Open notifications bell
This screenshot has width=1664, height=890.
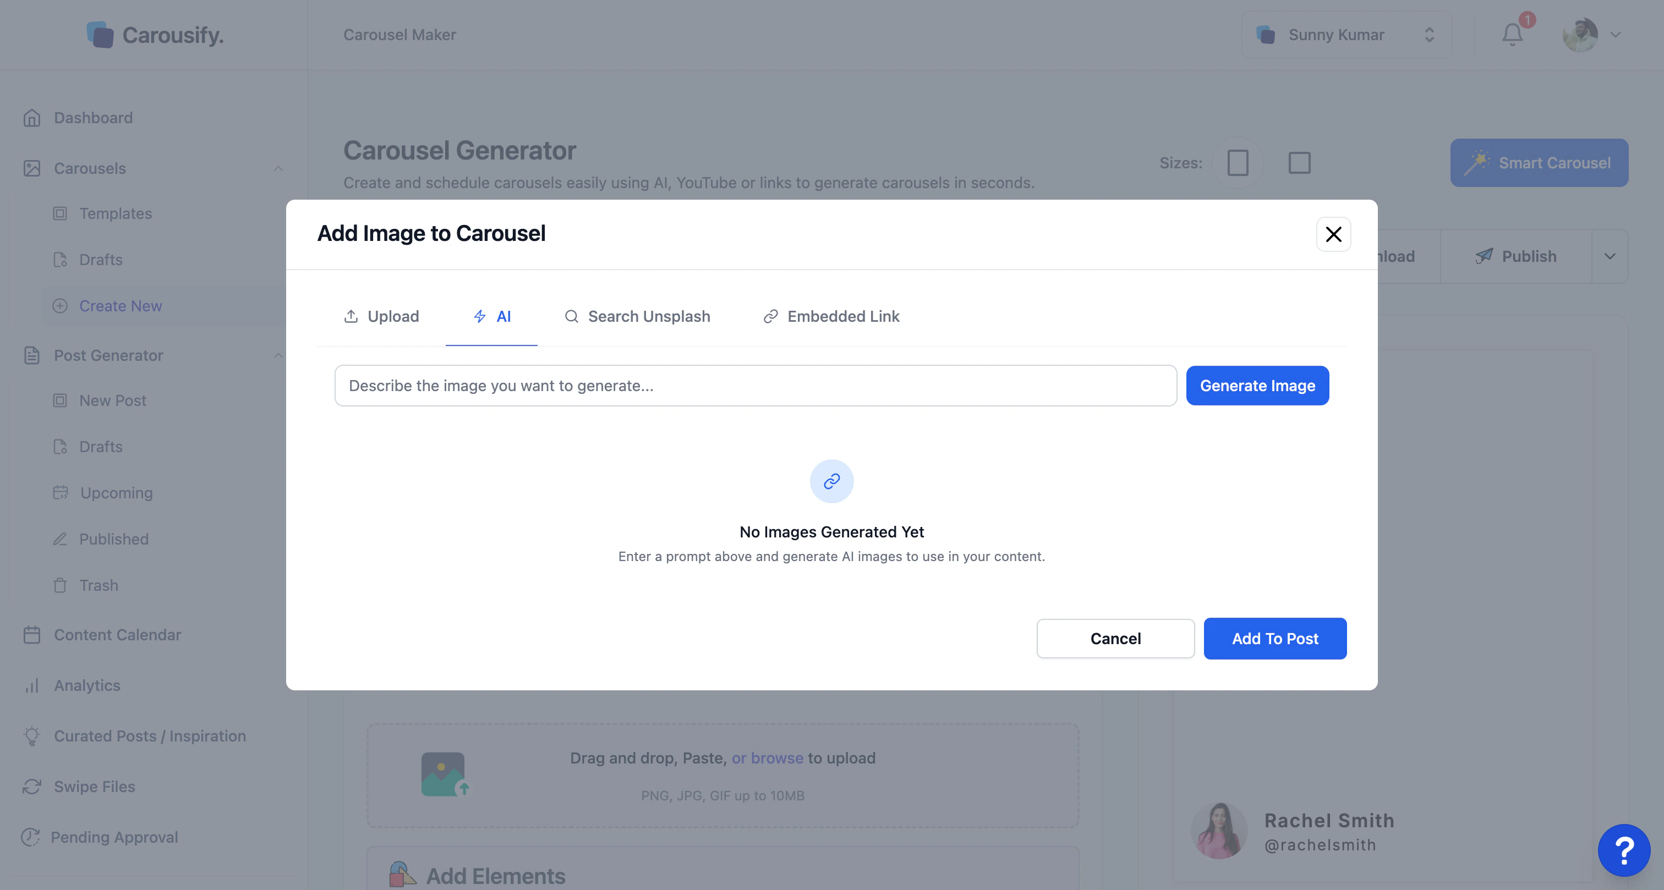(x=1512, y=35)
